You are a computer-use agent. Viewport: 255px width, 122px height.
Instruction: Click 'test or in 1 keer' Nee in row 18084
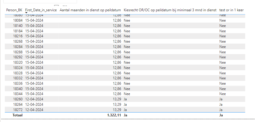(223, 20)
